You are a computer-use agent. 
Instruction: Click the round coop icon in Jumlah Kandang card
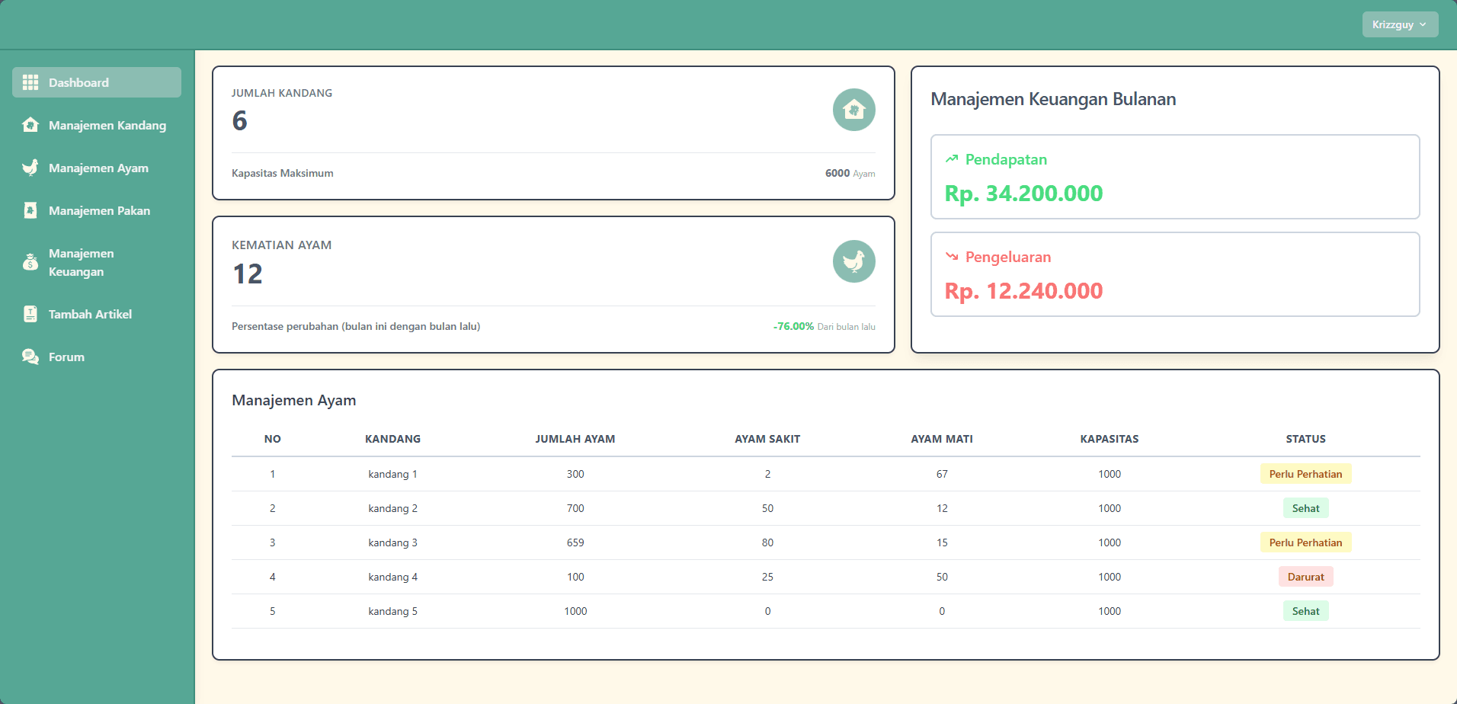coord(853,110)
